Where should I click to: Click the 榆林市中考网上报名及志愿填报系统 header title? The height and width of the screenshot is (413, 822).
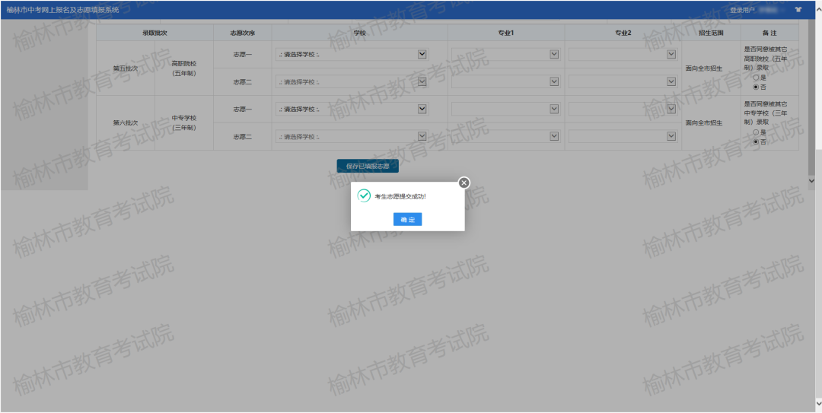click(x=62, y=10)
